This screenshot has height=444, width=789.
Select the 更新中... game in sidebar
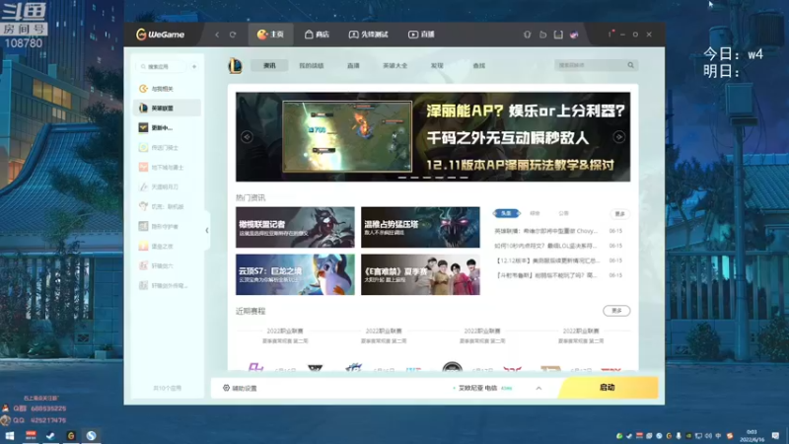(167, 128)
